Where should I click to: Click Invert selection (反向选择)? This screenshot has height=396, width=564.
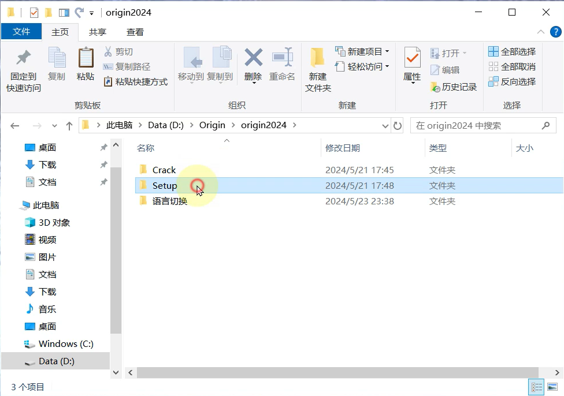(512, 82)
